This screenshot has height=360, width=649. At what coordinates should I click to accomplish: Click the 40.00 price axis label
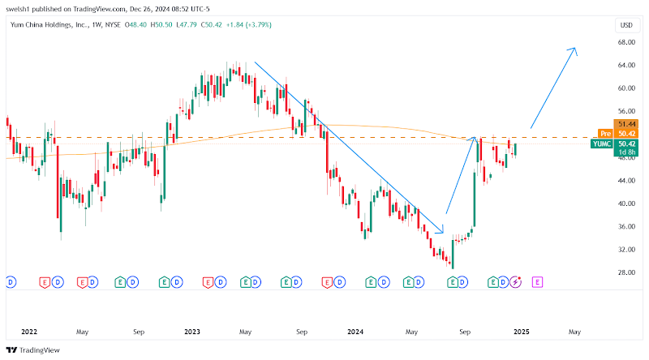click(626, 204)
